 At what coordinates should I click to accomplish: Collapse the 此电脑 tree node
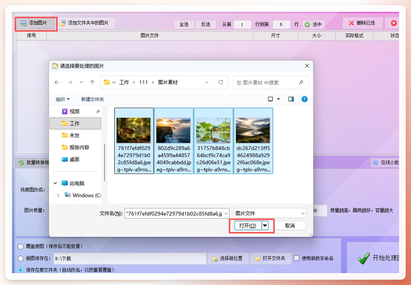tap(55, 183)
